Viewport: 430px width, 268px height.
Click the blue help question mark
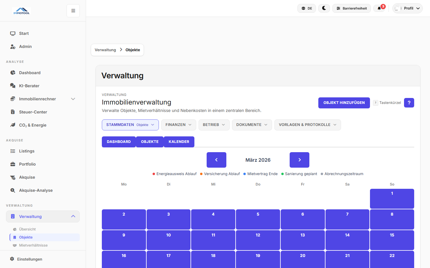pyautogui.click(x=409, y=103)
